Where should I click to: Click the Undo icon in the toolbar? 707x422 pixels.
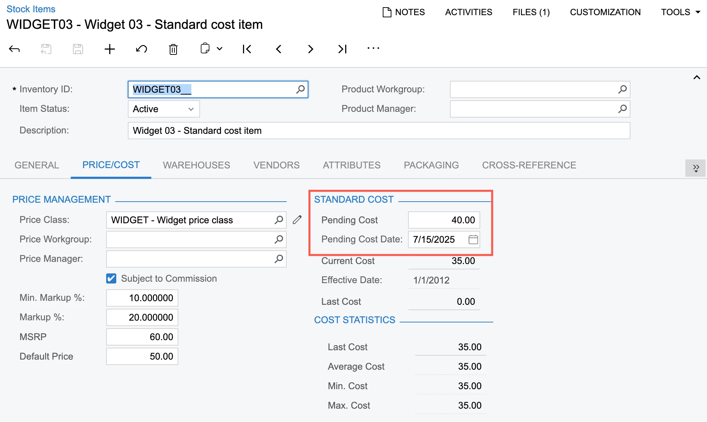click(x=141, y=49)
